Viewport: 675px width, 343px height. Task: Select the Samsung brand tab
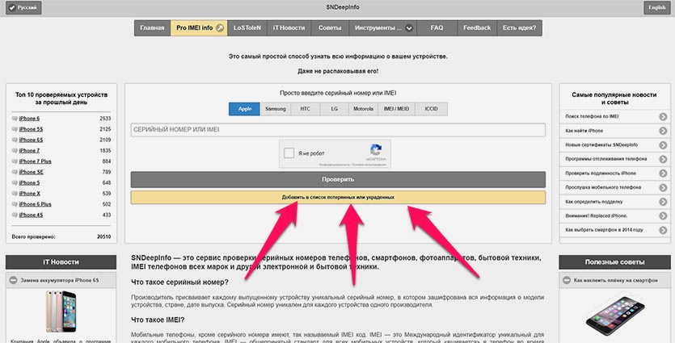[x=276, y=109]
